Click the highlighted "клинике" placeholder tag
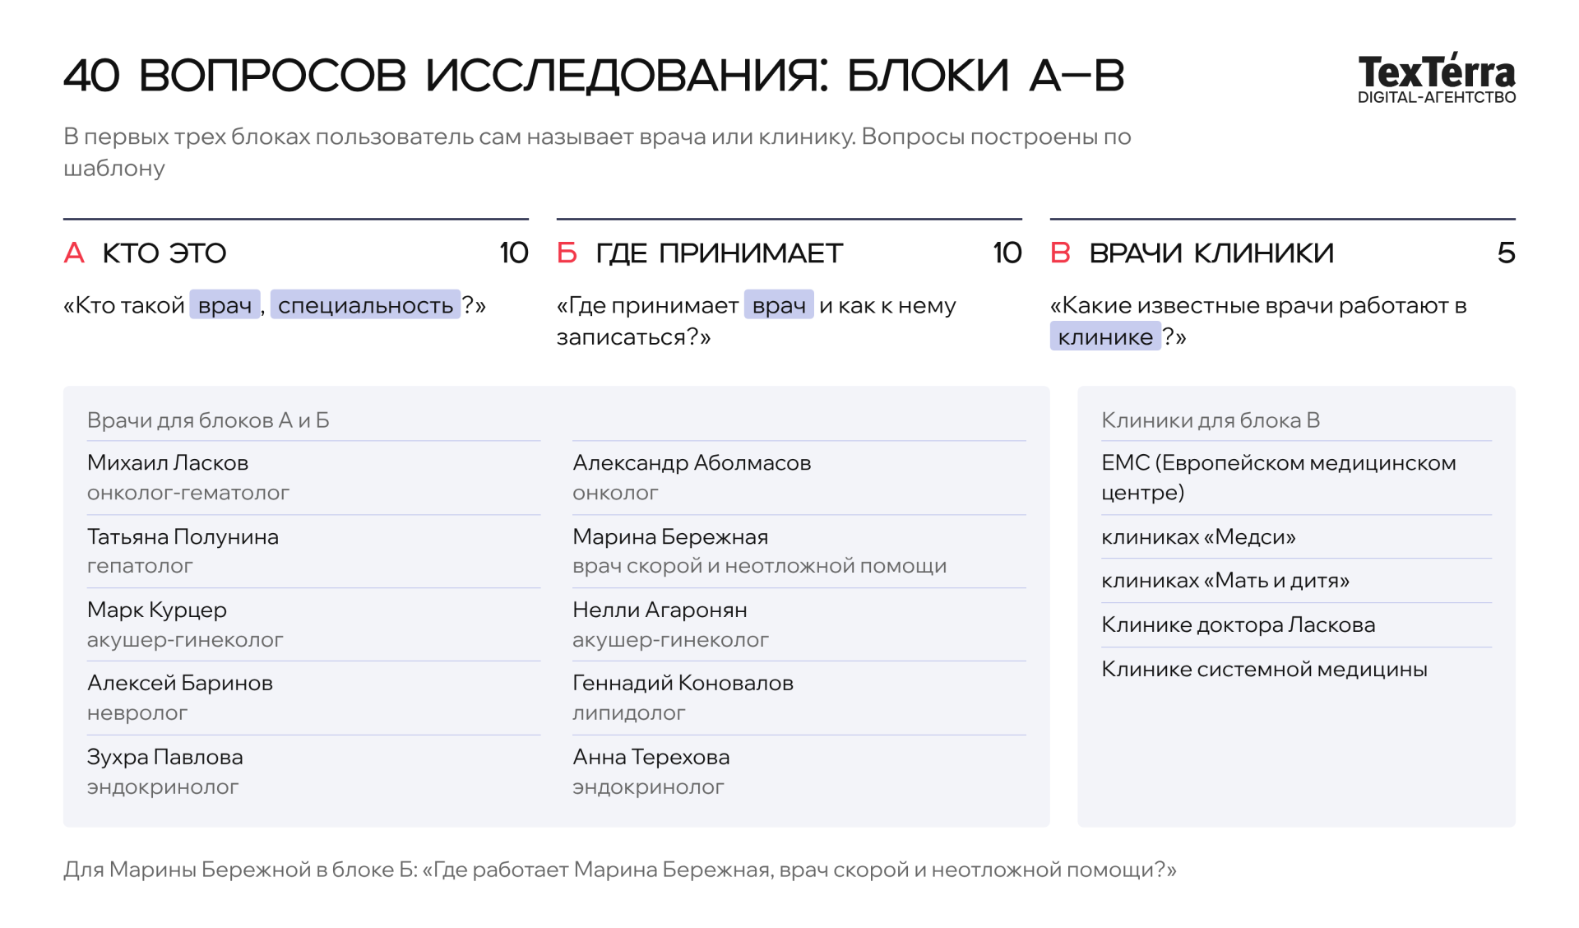Image resolution: width=1579 pixels, height=928 pixels. pos(1105,336)
